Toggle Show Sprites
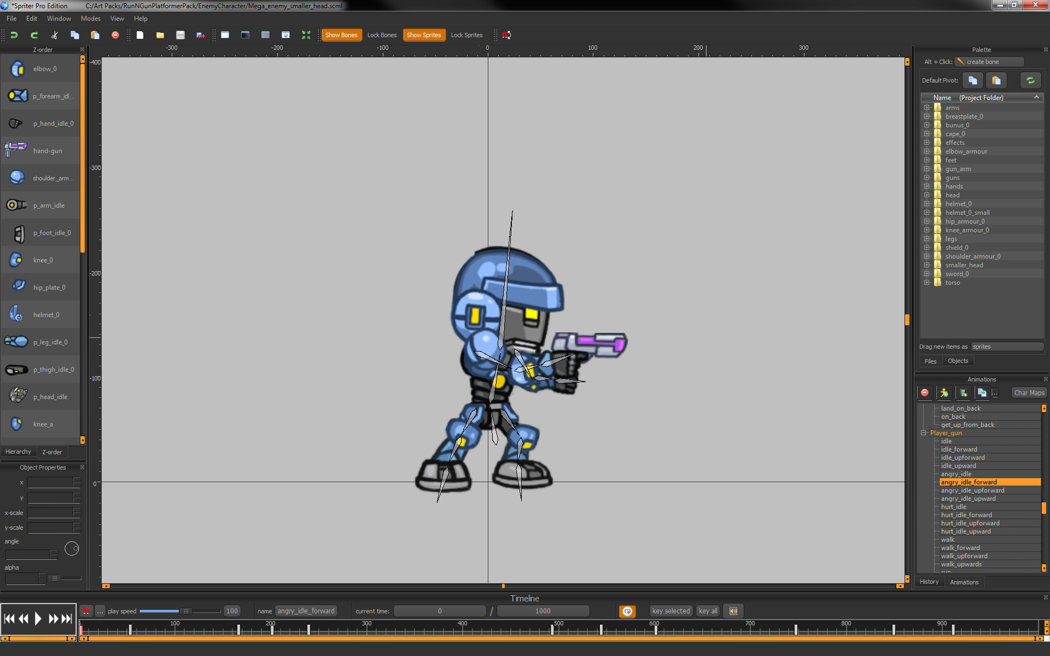This screenshot has width=1050, height=656. tap(424, 34)
